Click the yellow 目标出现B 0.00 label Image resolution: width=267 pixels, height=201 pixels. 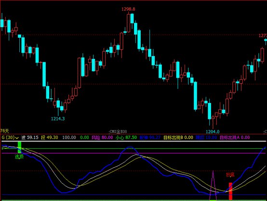(178, 138)
